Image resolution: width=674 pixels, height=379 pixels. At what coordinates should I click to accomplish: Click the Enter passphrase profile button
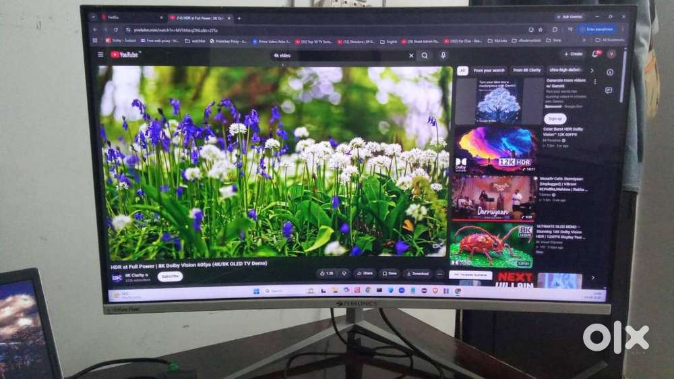click(x=596, y=29)
